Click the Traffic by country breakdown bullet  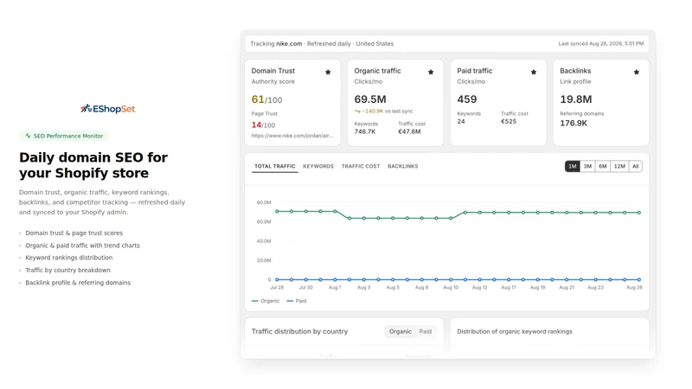(68, 270)
